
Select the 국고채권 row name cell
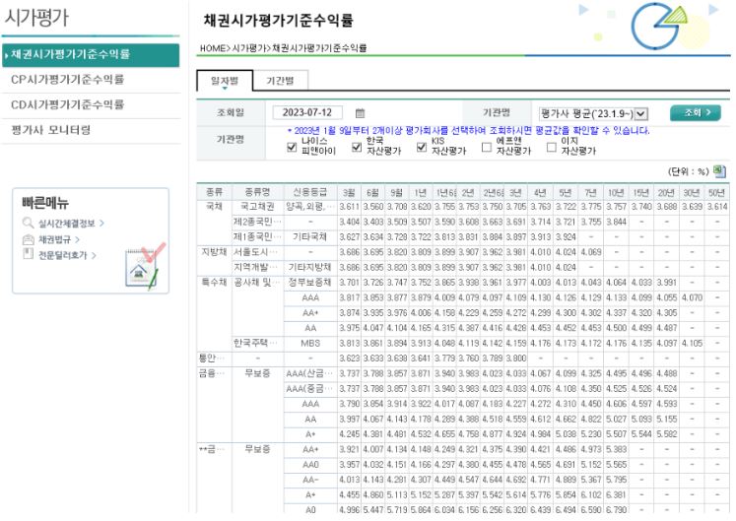click(x=257, y=207)
